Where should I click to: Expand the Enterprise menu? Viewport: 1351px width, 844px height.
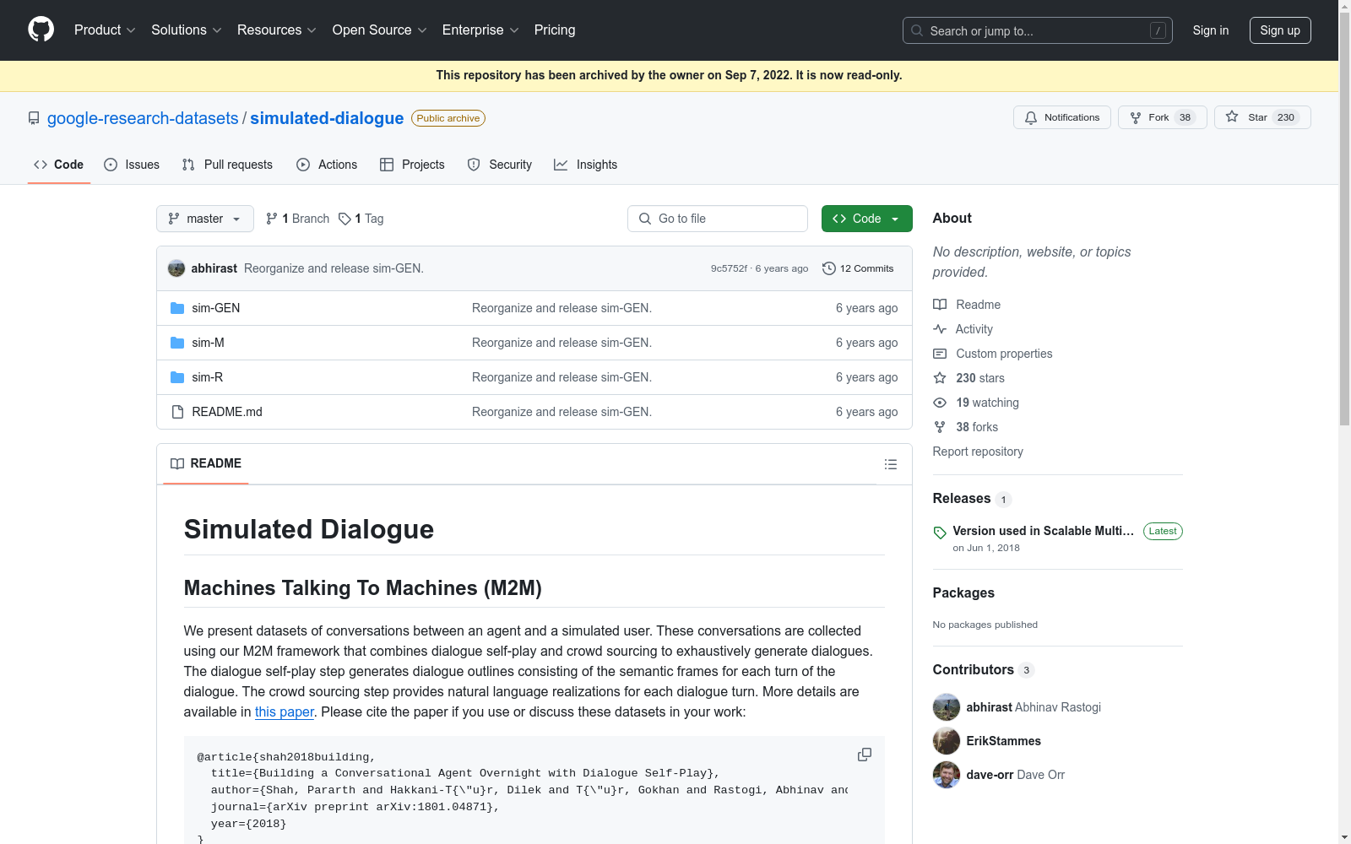click(480, 30)
